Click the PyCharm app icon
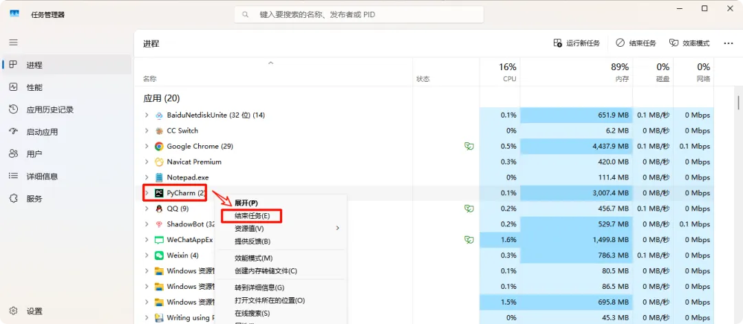Image resolution: width=743 pixels, height=324 pixels. (x=159, y=193)
